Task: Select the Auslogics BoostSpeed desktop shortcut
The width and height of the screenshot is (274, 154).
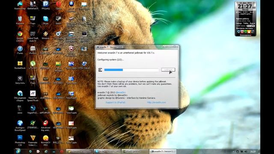Action: [x=20, y=126]
